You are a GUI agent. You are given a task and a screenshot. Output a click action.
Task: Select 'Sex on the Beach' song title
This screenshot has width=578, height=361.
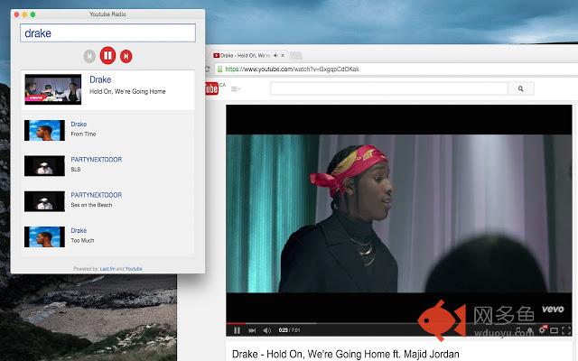[x=91, y=205]
